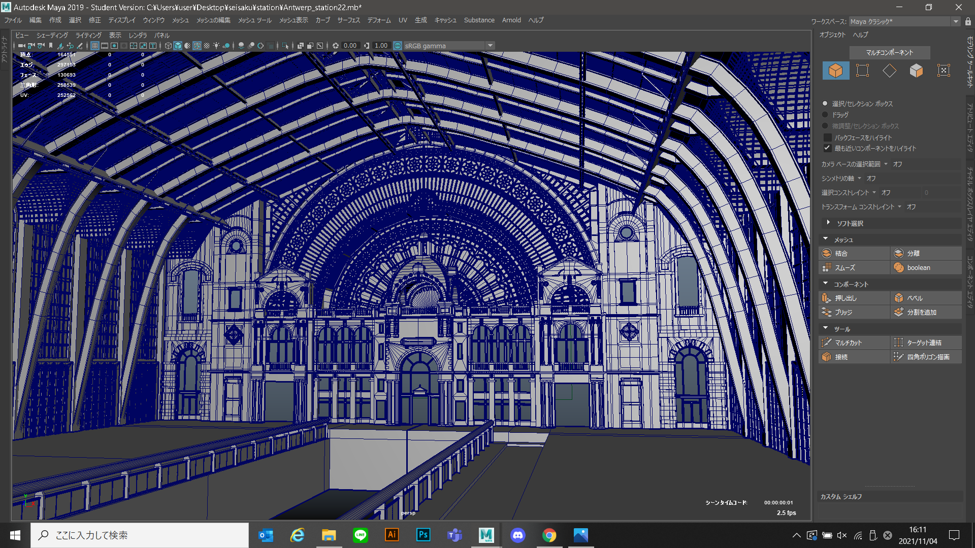Click the 結合 (Combine) mesh tool
975x548 pixels.
(x=854, y=253)
